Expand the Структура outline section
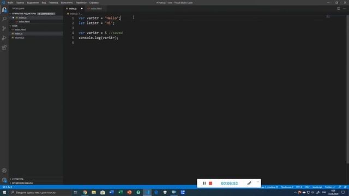Viewport: 349px width, 196px height. pos(17,179)
